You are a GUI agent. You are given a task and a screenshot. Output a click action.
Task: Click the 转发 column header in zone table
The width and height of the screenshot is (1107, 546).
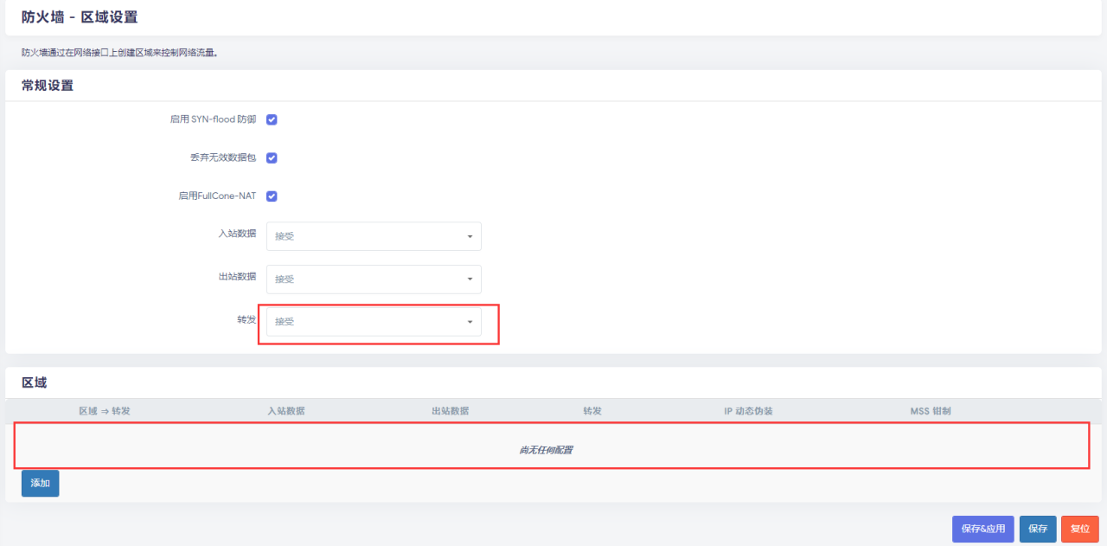tap(592, 411)
